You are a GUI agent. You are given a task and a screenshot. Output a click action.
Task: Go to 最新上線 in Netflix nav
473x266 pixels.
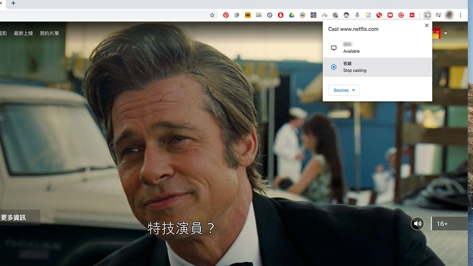click(23, 33)
